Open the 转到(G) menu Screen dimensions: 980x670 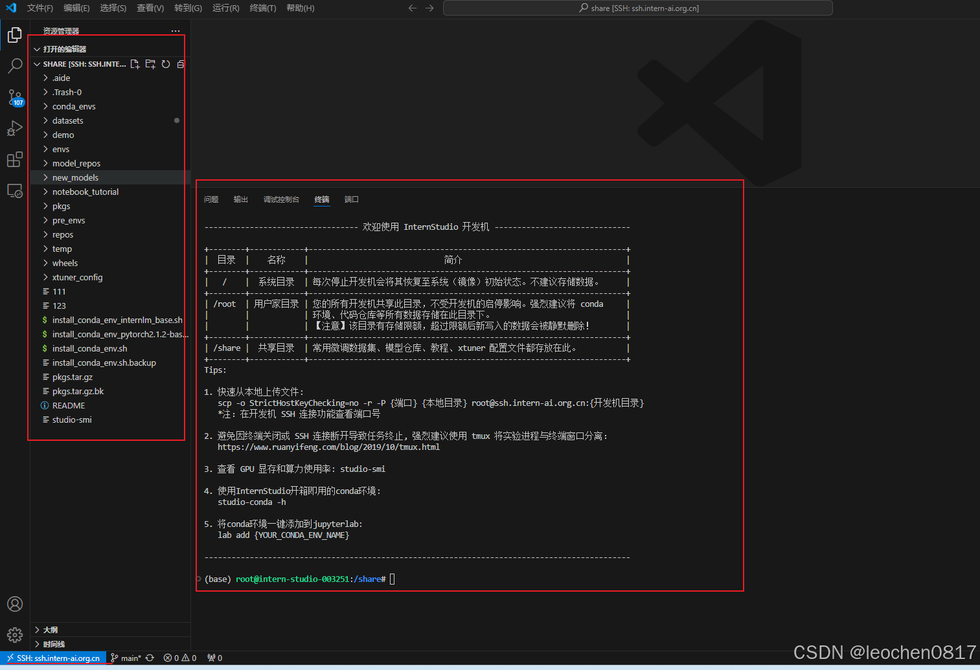coord(188,8)
